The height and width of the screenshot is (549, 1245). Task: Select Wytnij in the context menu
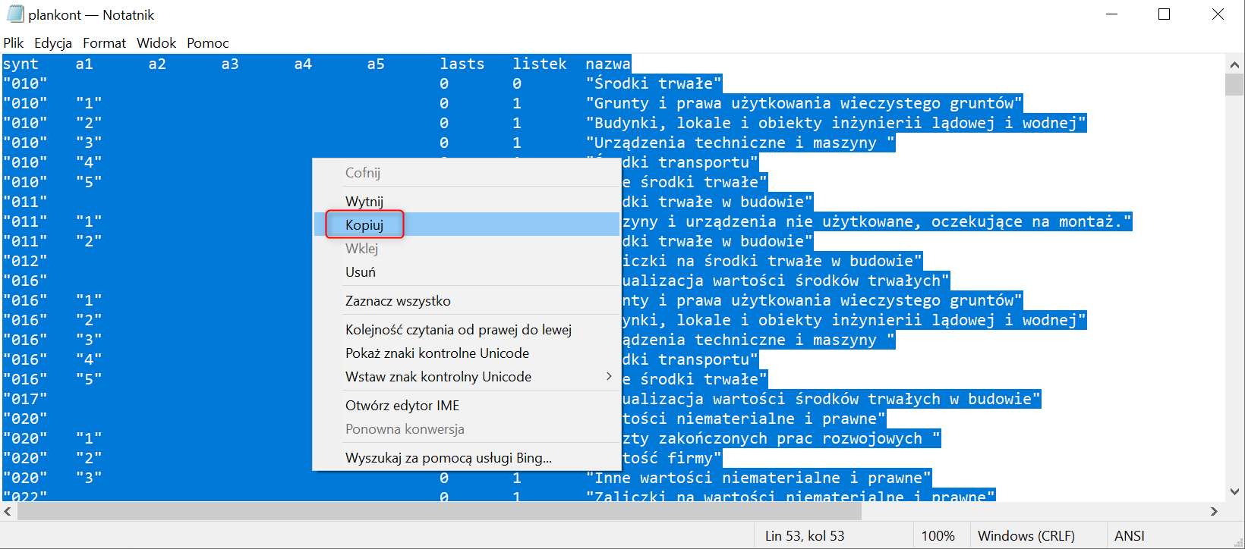[364, 202]
